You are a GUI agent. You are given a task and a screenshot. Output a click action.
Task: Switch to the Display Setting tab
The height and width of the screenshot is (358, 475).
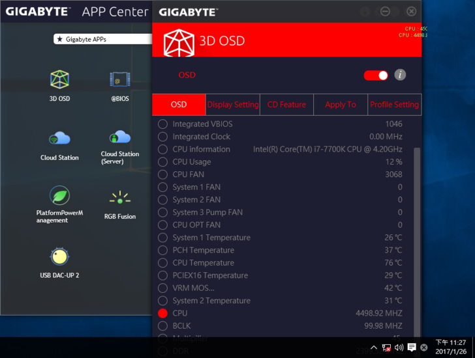coord(233,105)
